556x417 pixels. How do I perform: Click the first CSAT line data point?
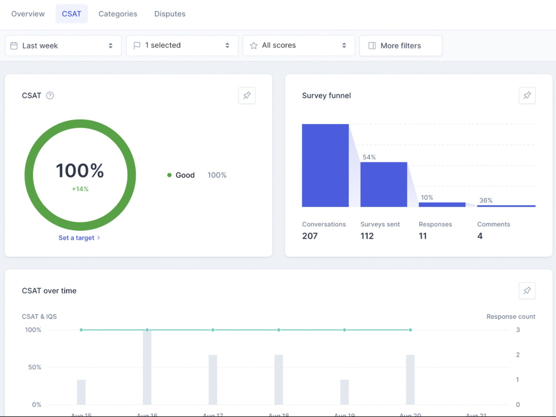click(81, 330)
